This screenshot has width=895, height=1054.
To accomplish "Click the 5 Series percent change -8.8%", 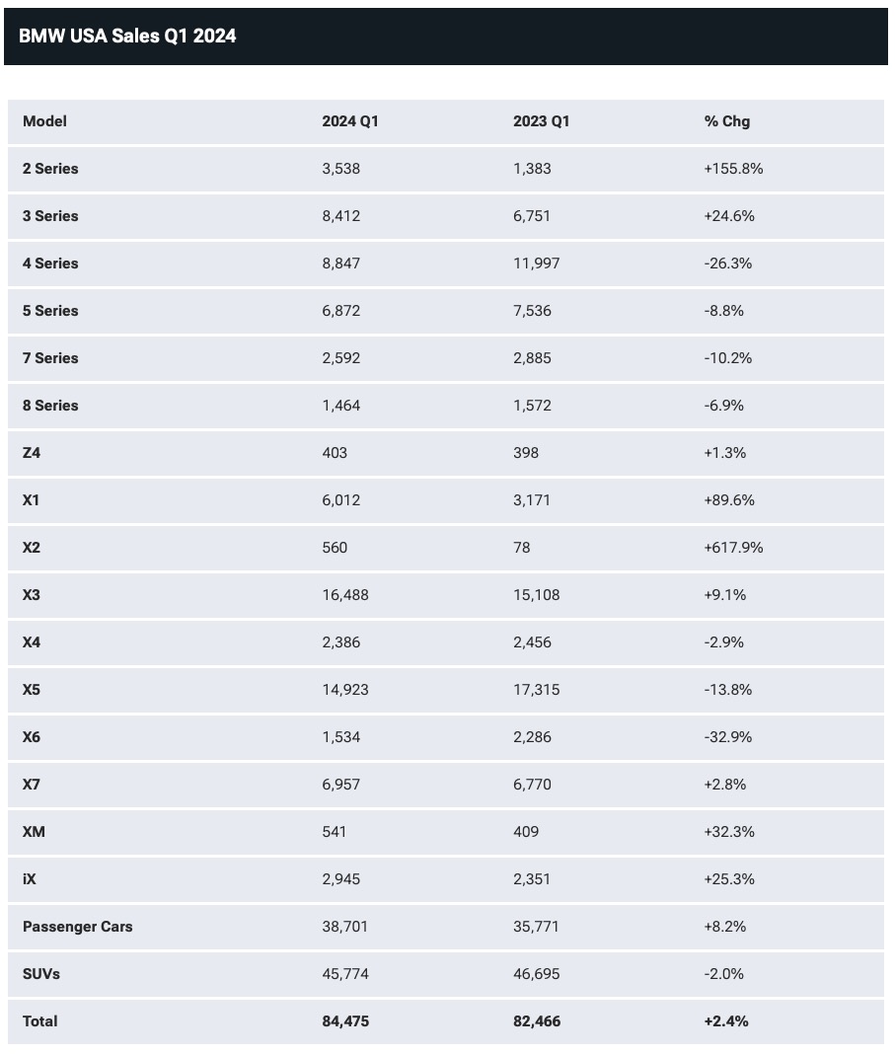I will 723,311.
